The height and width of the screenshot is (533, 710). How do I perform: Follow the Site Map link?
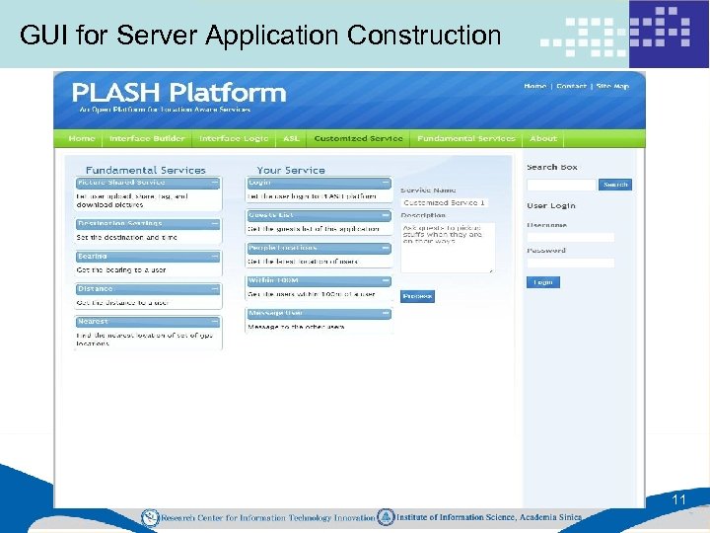612,86
